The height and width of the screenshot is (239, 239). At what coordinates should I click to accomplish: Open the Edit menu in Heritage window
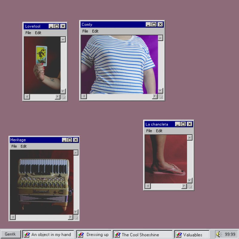coord(24,146)
